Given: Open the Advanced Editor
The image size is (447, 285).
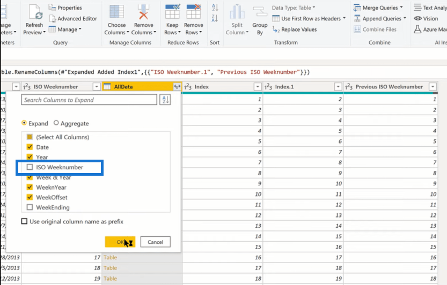Looking at the screenshot, I should pyautogui.click(x=74, y=19).
